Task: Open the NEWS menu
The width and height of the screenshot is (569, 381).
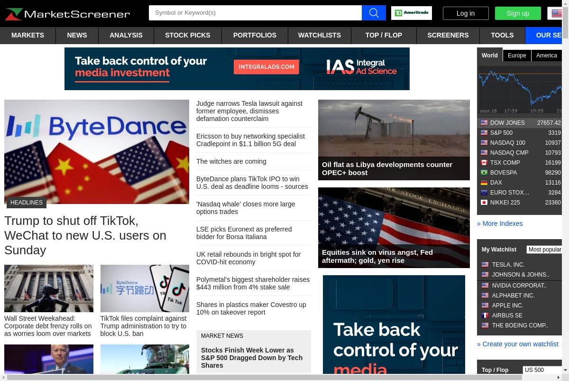Action: pyautogui.click(x=77, y=35)
